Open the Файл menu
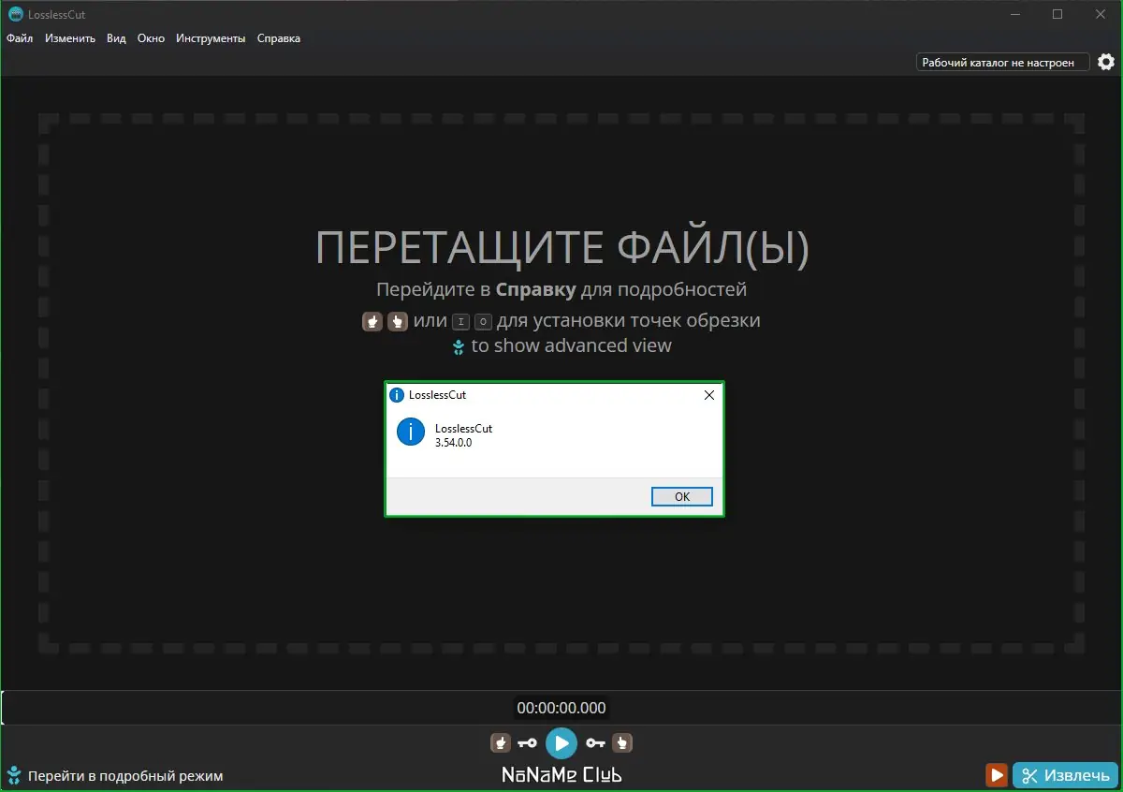Screen dimensions: 1123x792 (x=20, y=38)
